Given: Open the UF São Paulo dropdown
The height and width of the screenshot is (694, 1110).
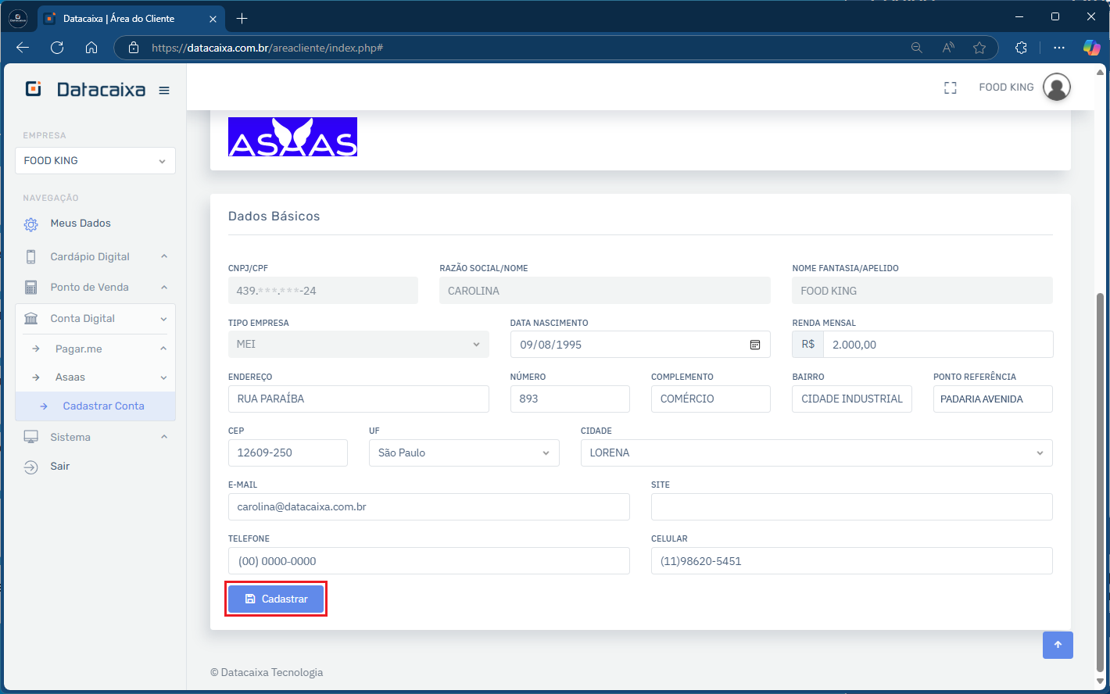Looking at the screenshot, I should (x=464, y=453).
